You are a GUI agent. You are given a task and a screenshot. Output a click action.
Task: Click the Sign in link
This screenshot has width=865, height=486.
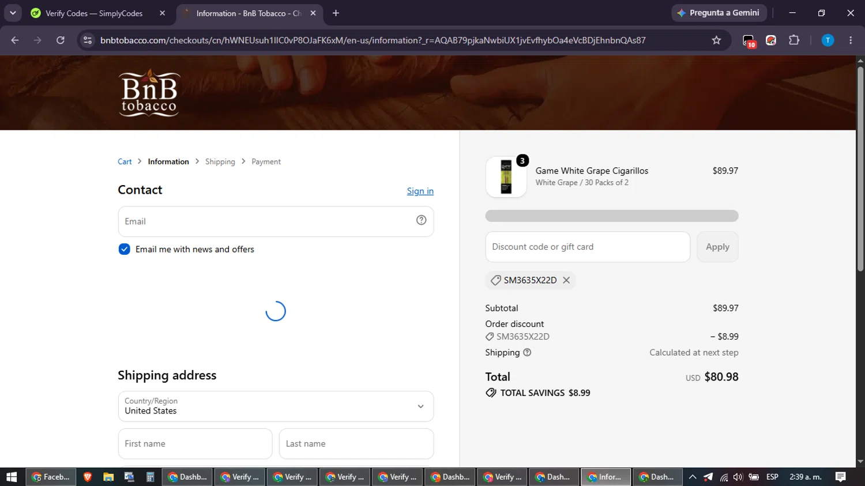pyautogui.click(x=420, y=191)
